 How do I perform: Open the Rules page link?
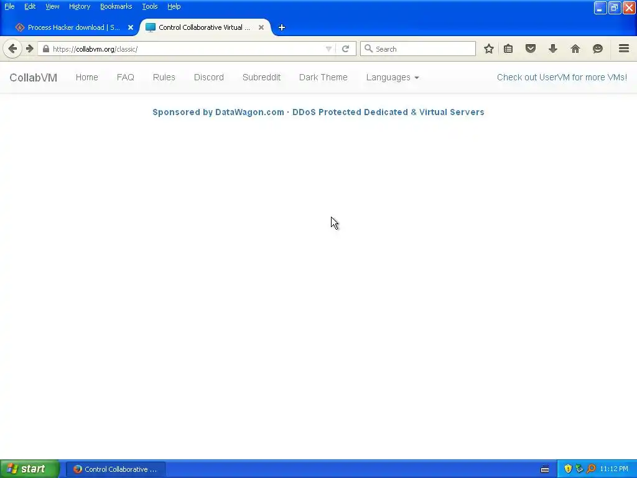tap(164, 77)
